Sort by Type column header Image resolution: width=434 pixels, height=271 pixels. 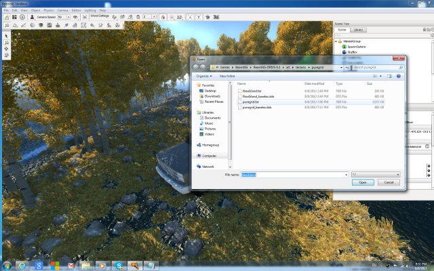(339, 83)
